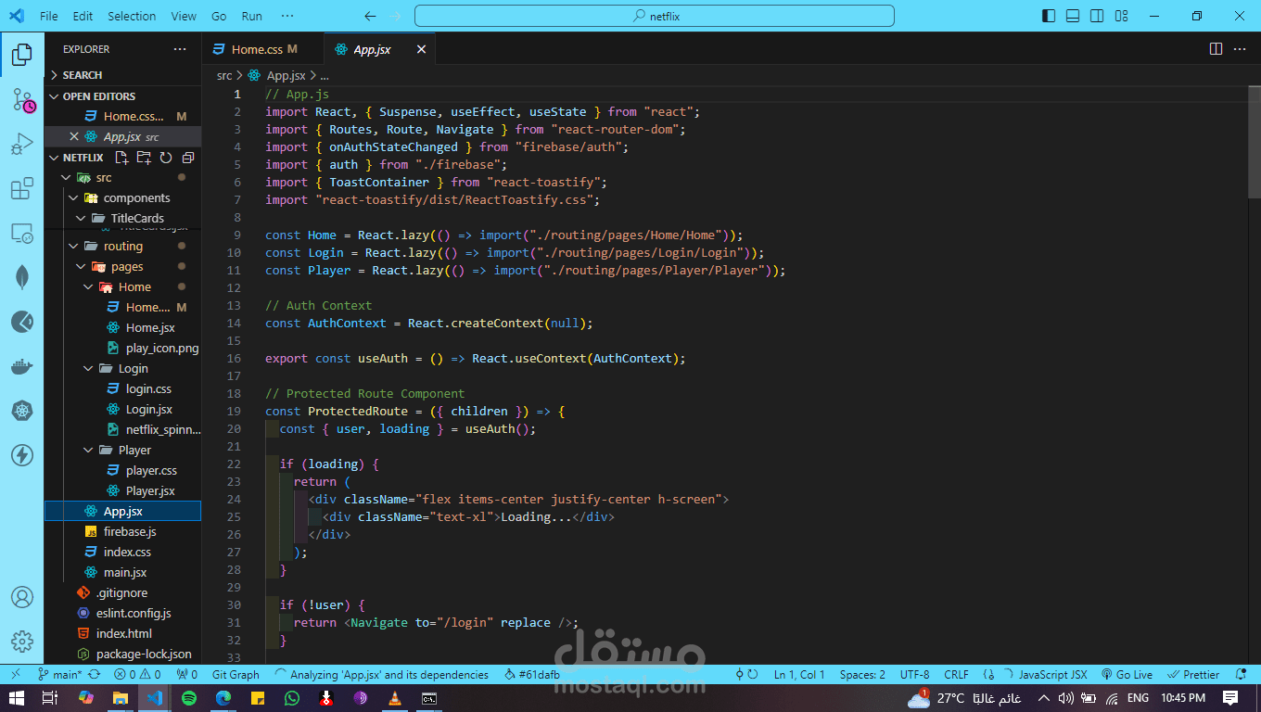
Task: Close App.jsx in Open Editors list
Action: coord(74,136)
